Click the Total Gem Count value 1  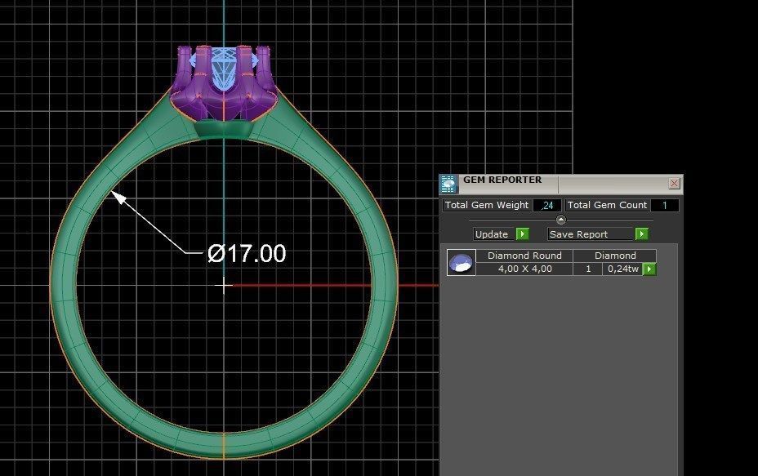click(665, 206)
